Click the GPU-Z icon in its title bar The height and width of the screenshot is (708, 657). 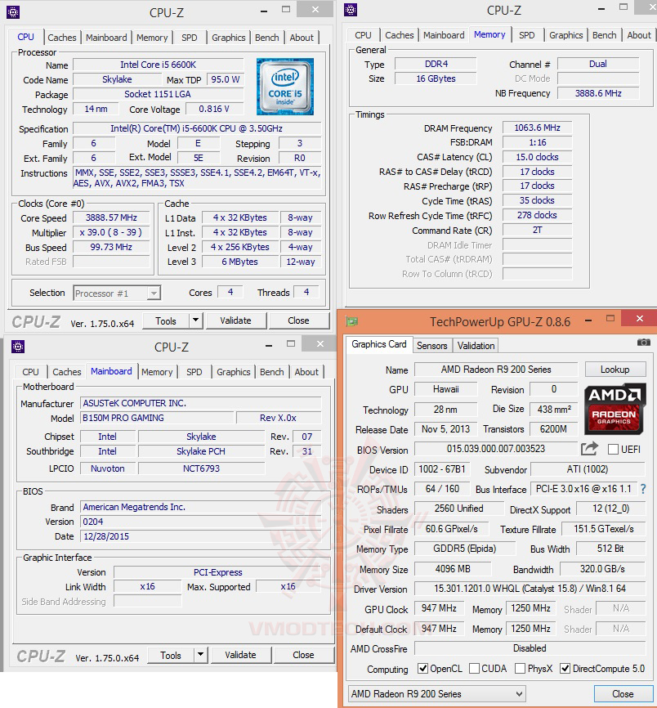click(351, 321)
